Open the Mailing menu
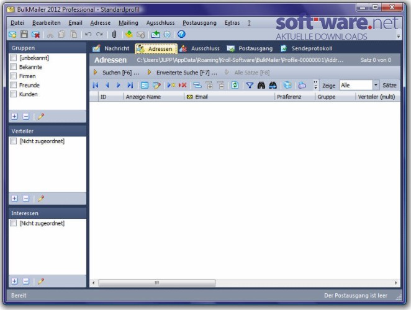This screenshot has width=411, height=310. tap(129, 23)
